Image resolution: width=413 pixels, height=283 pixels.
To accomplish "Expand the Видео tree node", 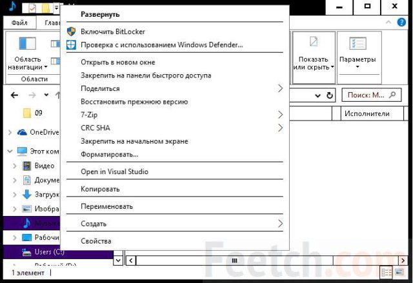I will (14, 166).
